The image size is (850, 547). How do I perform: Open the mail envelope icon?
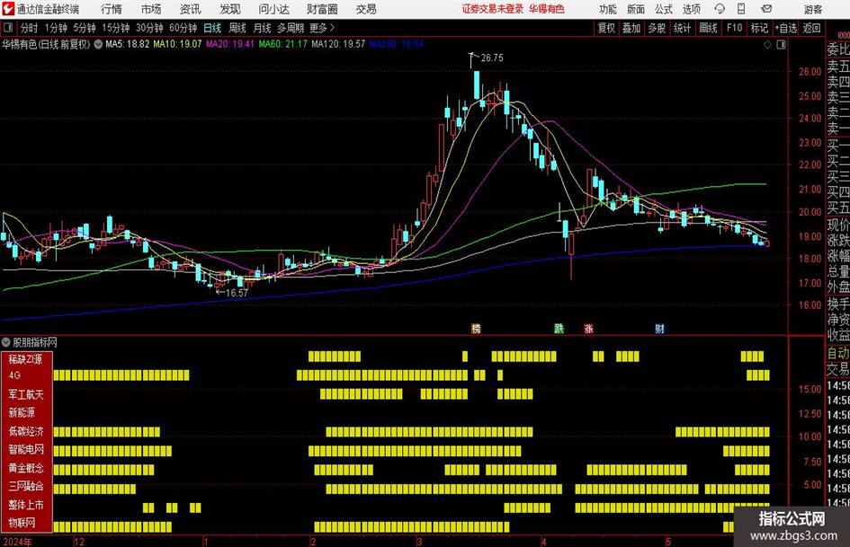point(766,9)
